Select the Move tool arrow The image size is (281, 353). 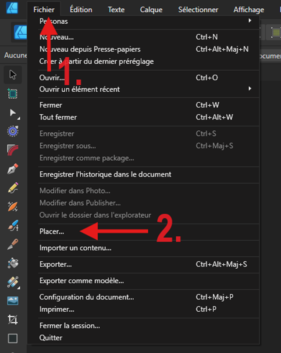click(13, 75)
